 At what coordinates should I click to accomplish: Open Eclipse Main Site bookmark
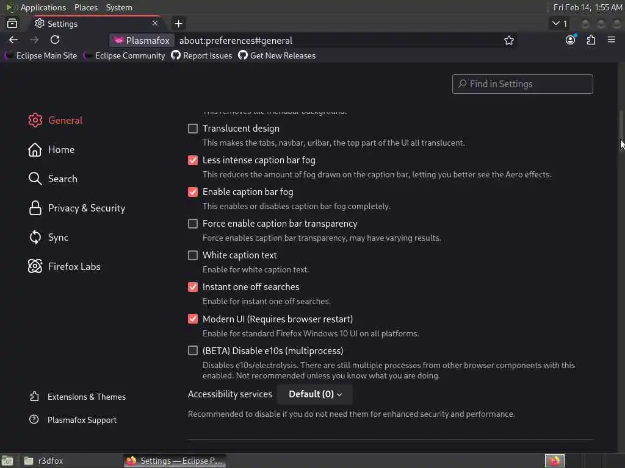click(41, 55)
